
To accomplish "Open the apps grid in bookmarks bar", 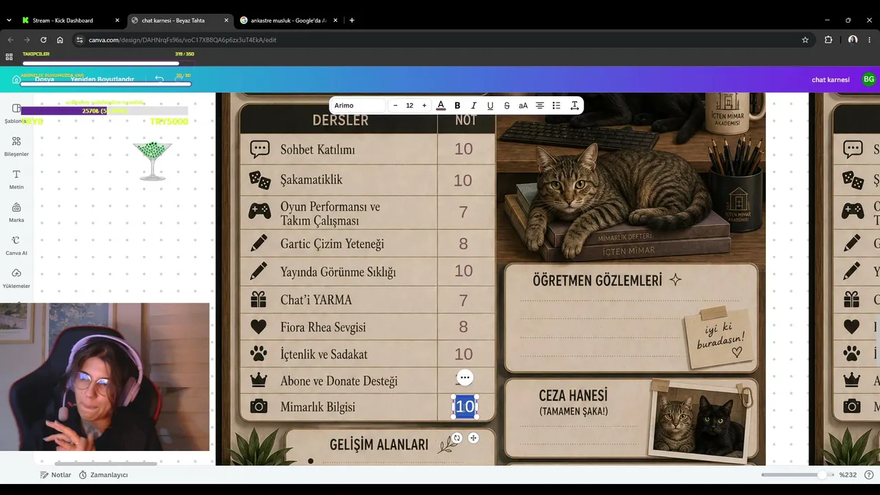I will click(x=9, y=57).
